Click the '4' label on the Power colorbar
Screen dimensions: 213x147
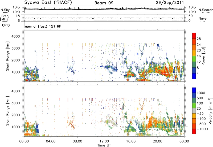click(x=198, y=74)
